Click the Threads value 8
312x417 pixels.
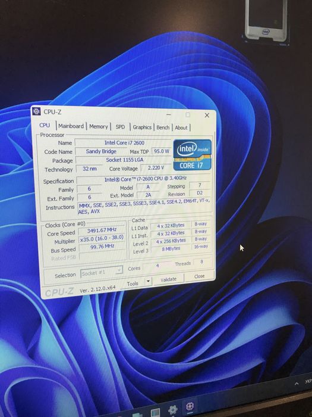(x=202, y=262)
